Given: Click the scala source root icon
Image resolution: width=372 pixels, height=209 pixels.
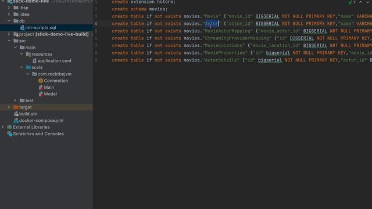Looking at the screenshot, I should (28, 67).
